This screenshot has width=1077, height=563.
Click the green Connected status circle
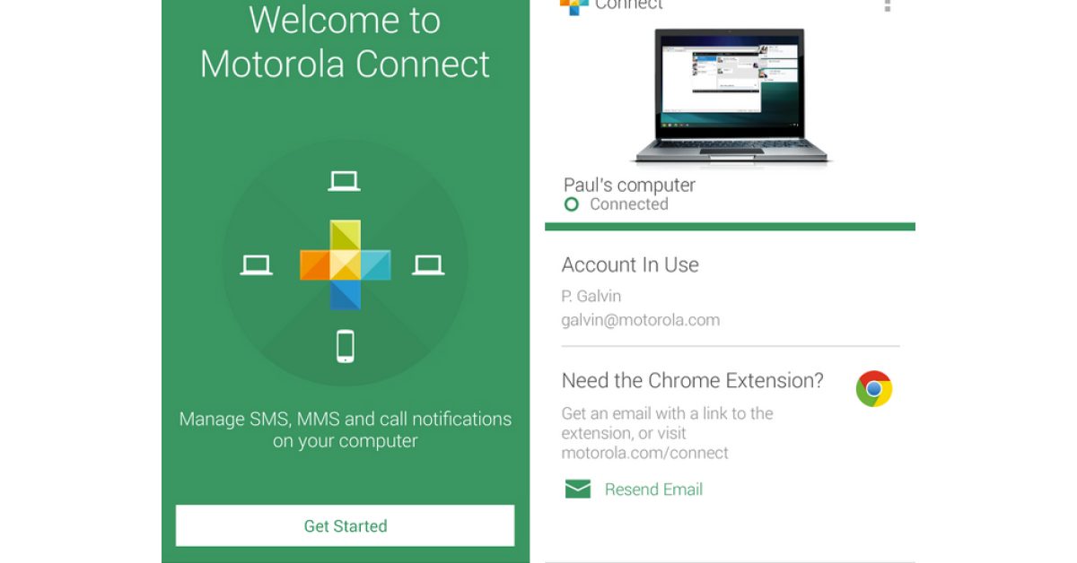[x=572, y=204]
